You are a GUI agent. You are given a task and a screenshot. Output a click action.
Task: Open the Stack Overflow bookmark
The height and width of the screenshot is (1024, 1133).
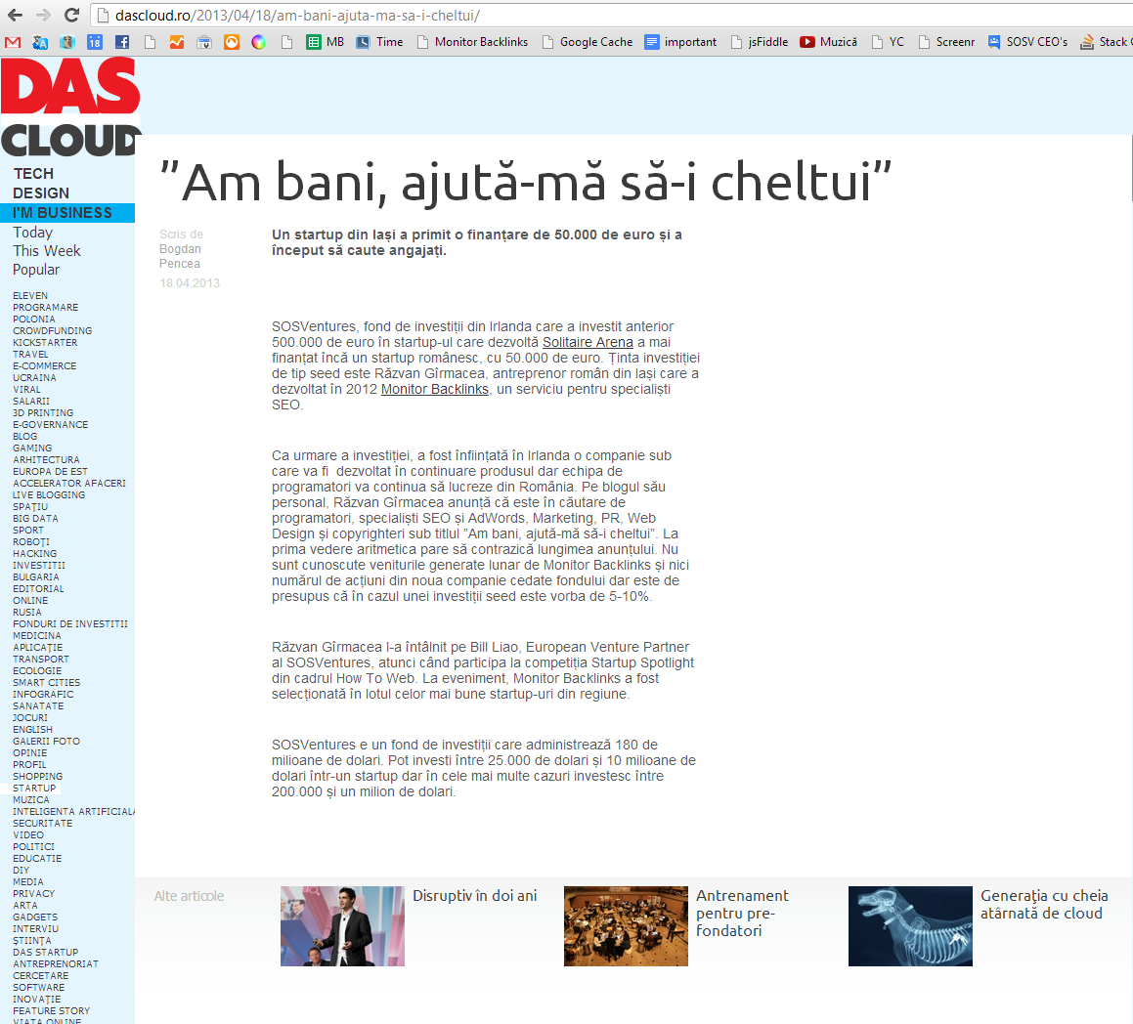coord(1107,42)
